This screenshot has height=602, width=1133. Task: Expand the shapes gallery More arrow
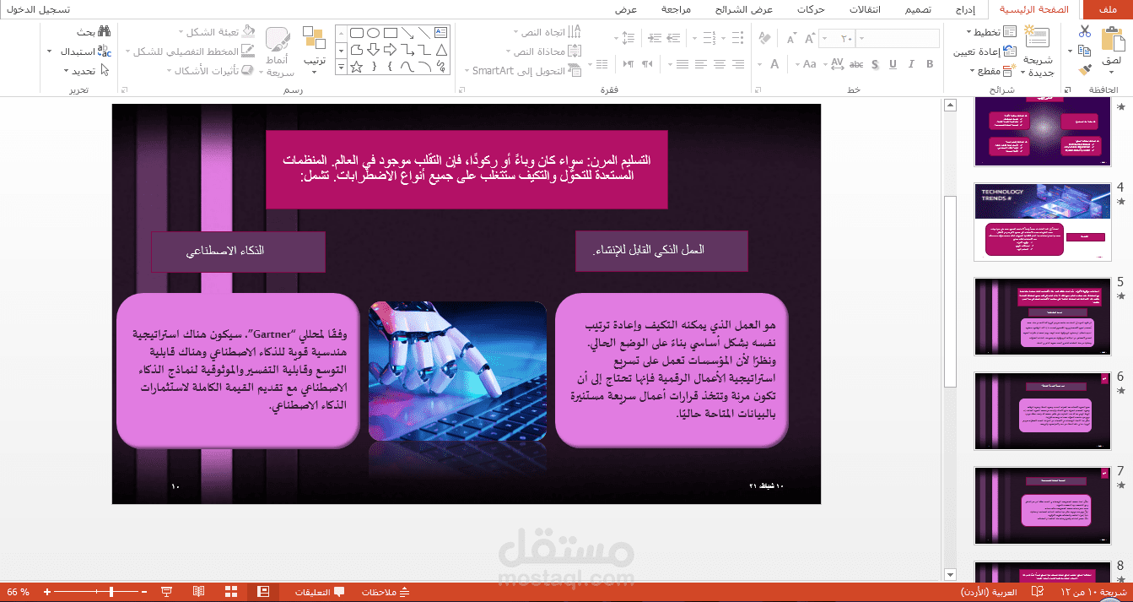coord(341,66)
